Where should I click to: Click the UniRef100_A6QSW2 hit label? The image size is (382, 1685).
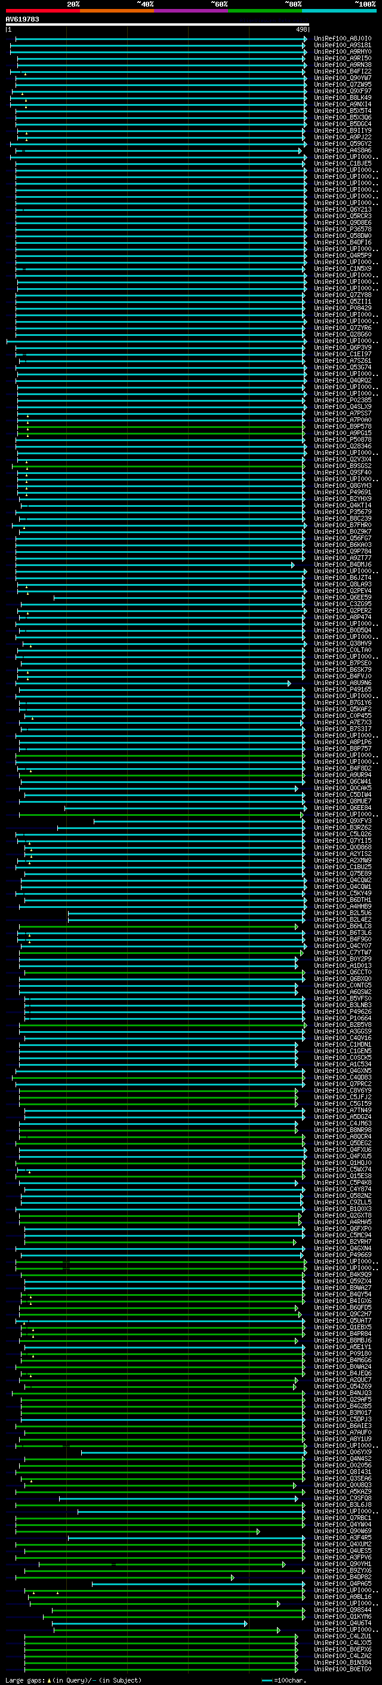click(343, 992)
